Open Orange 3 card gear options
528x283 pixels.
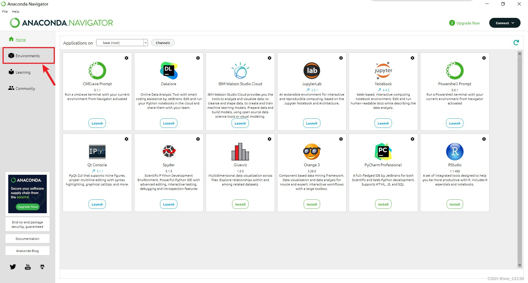pos(341,139)
